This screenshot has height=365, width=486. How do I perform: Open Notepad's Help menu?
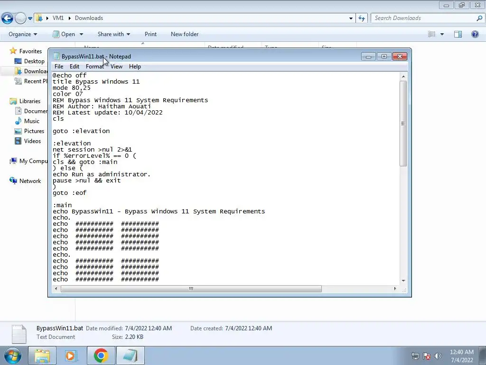click(135, 67)
